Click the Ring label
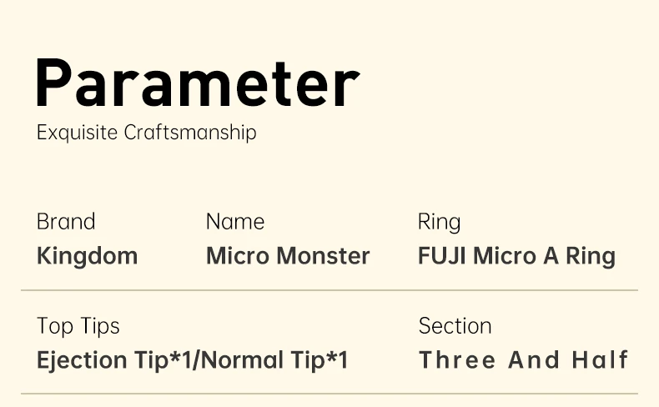The image size is (659, 407). [439, 223]
